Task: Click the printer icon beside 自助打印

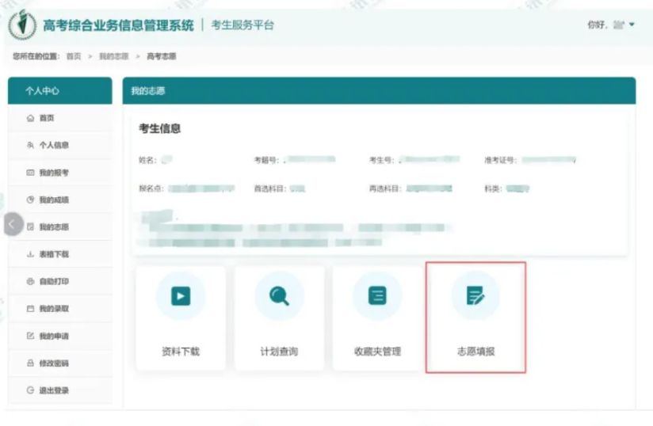Action: point(30,281)
